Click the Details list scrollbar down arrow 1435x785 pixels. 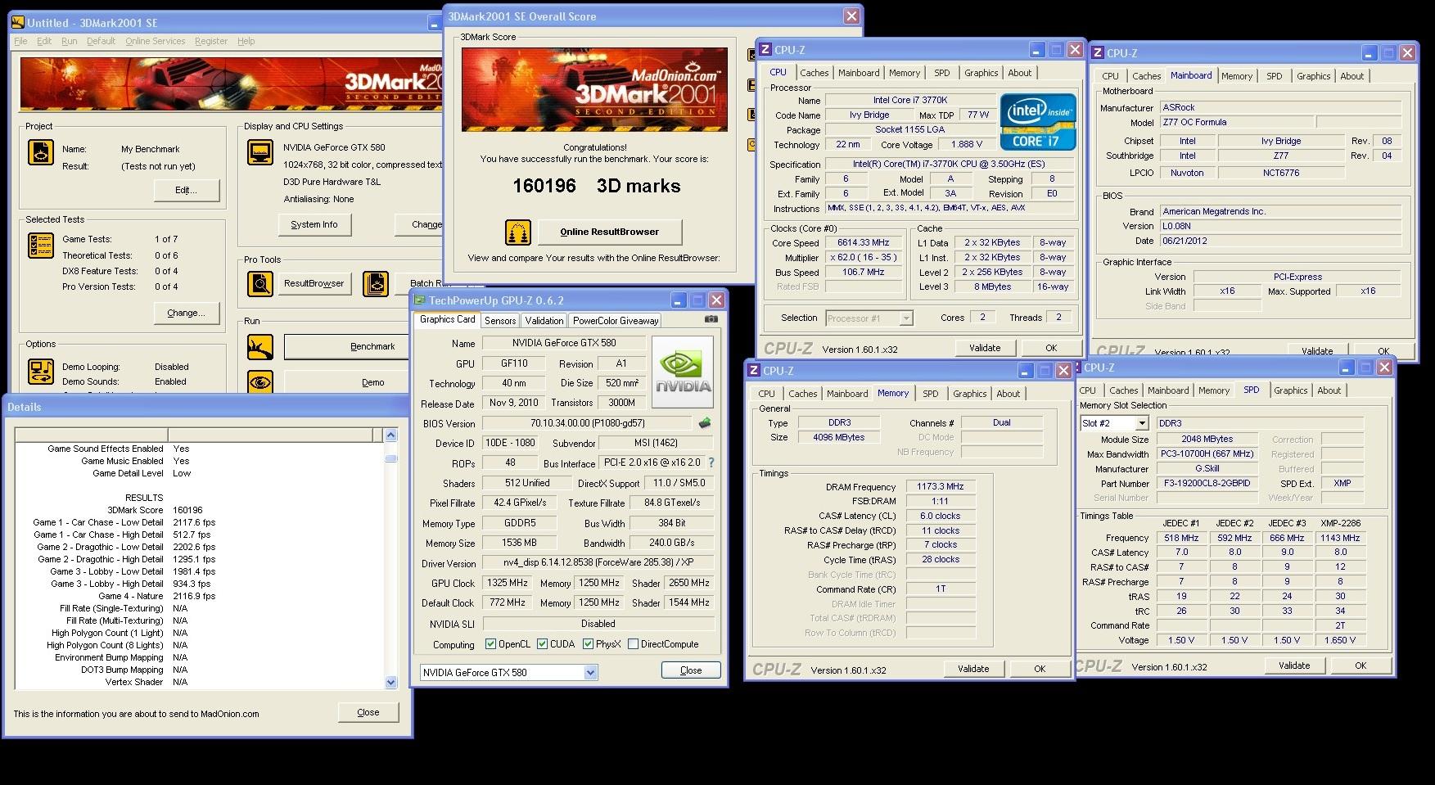tap(390, 682)
